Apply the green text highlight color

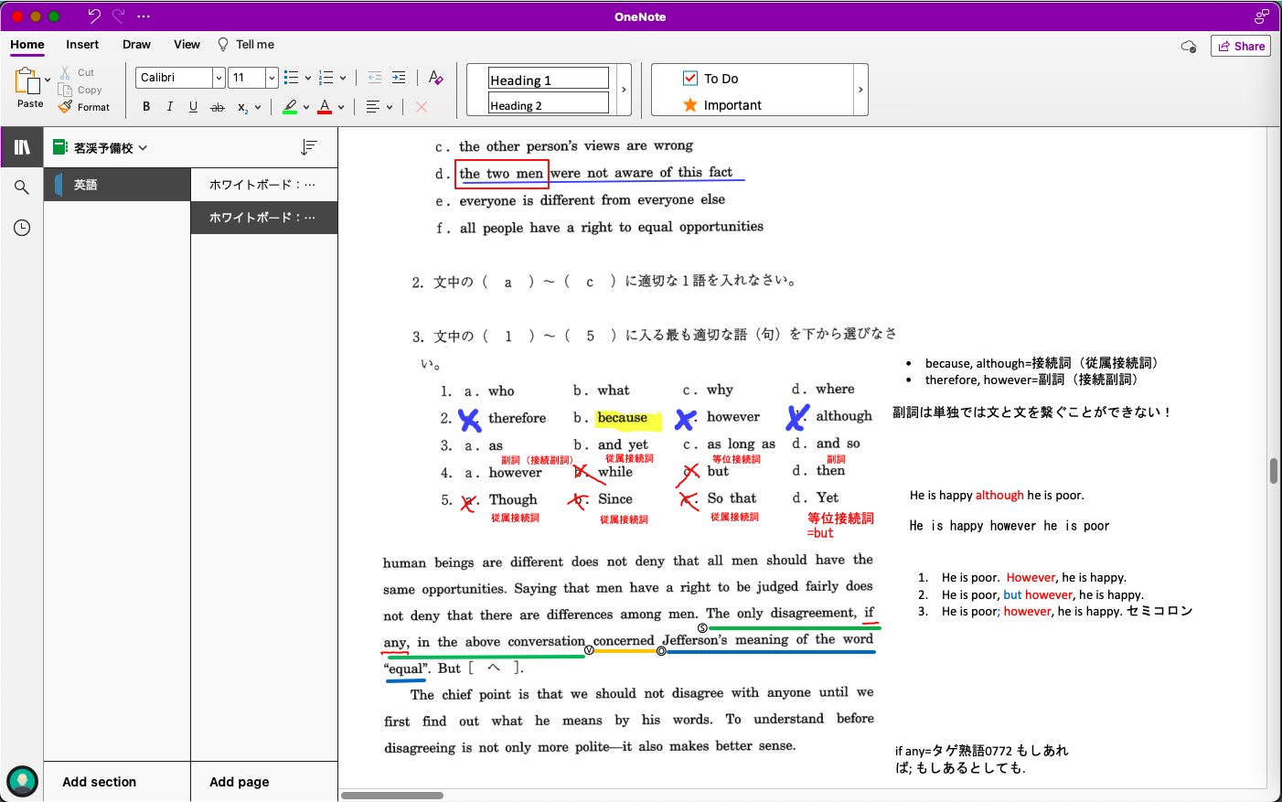point(290,107)
